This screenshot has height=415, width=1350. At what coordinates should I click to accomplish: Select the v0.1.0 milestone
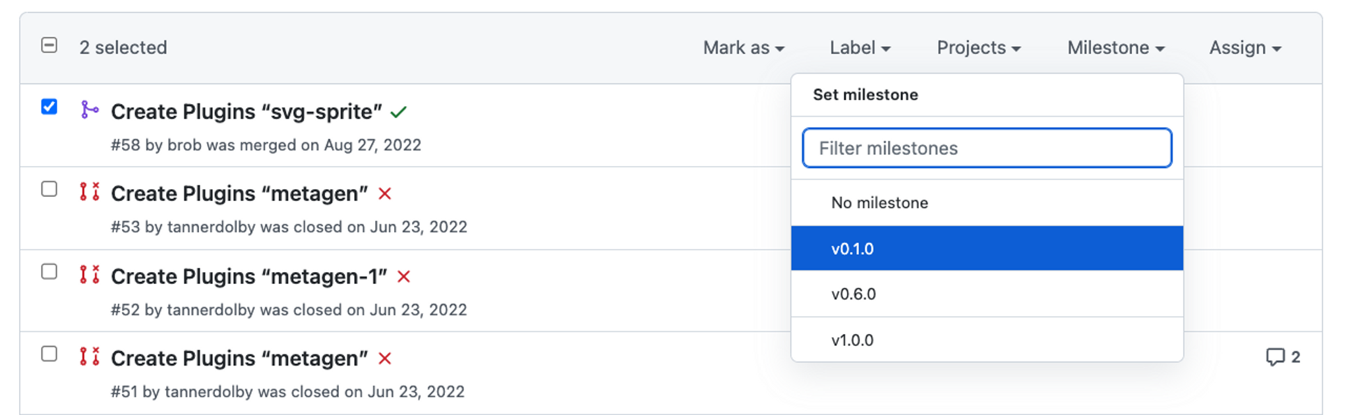(986, 248)
